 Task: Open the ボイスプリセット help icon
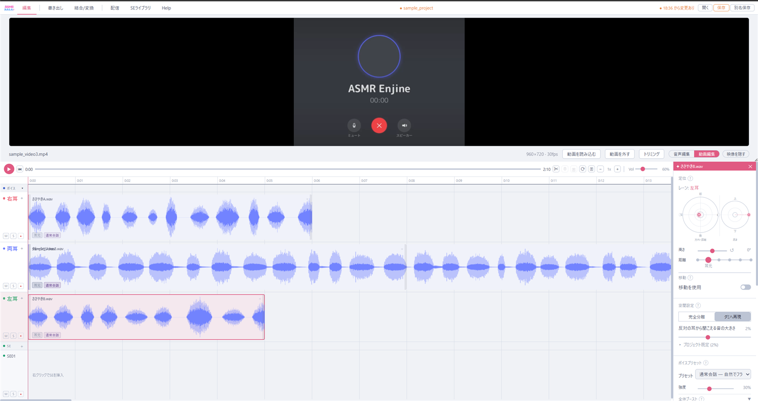pos(706,363)
